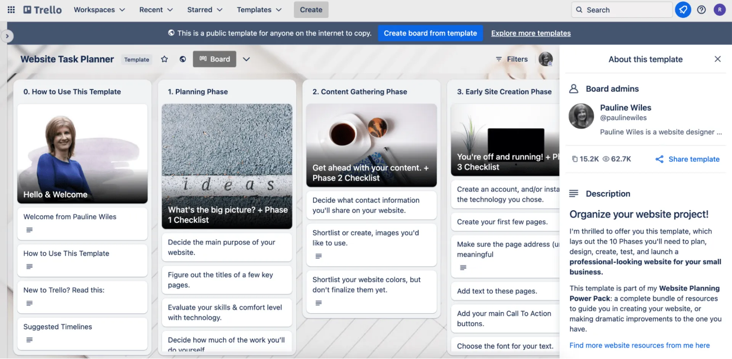Click Create board from template button
This screenshot has height=359, width=732.
tap(430, 33)
